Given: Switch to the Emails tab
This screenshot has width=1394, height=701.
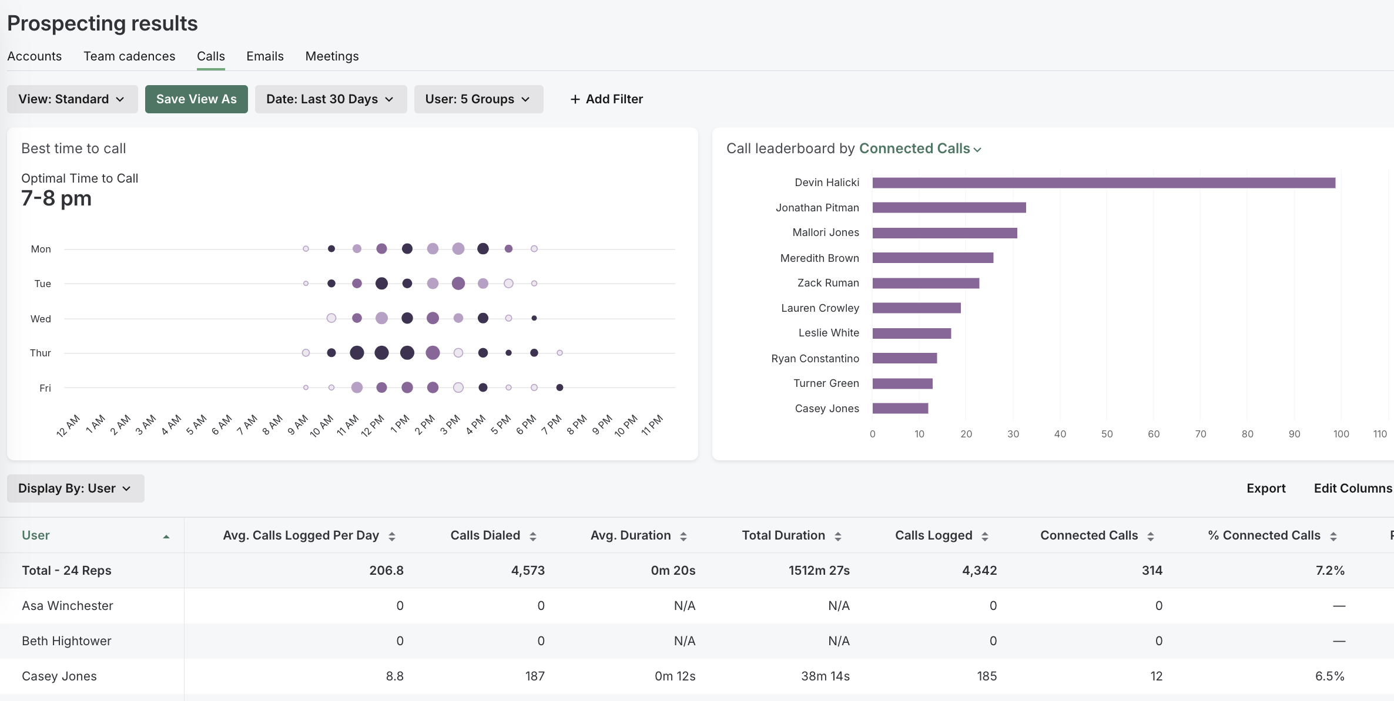Looking at the screenshot, I should coord(264,56).
